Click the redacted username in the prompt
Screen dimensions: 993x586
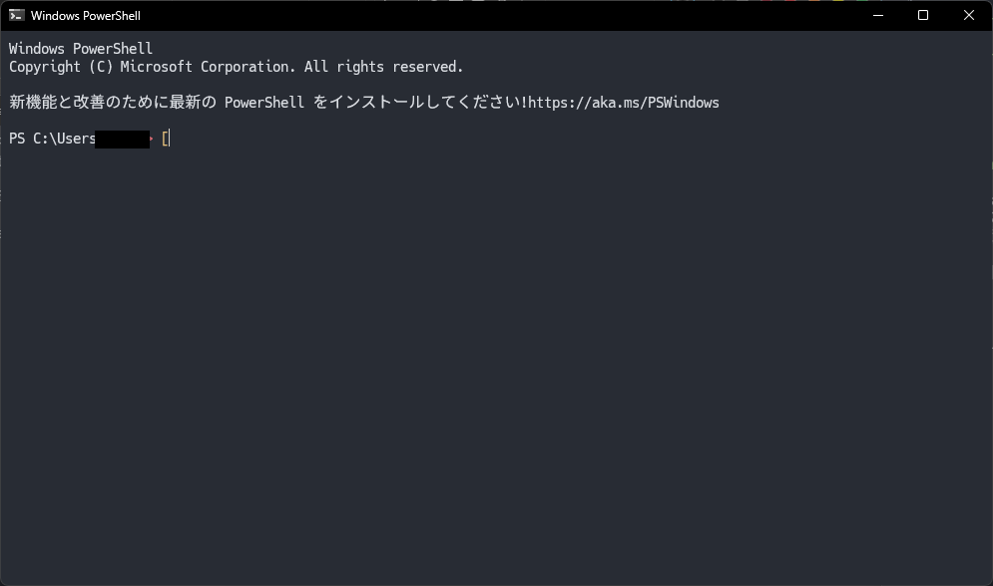(x=122, y=139)
